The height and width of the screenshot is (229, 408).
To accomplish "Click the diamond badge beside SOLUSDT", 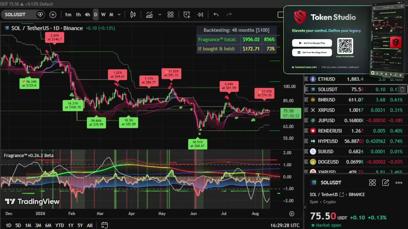I will click(40, 15).
